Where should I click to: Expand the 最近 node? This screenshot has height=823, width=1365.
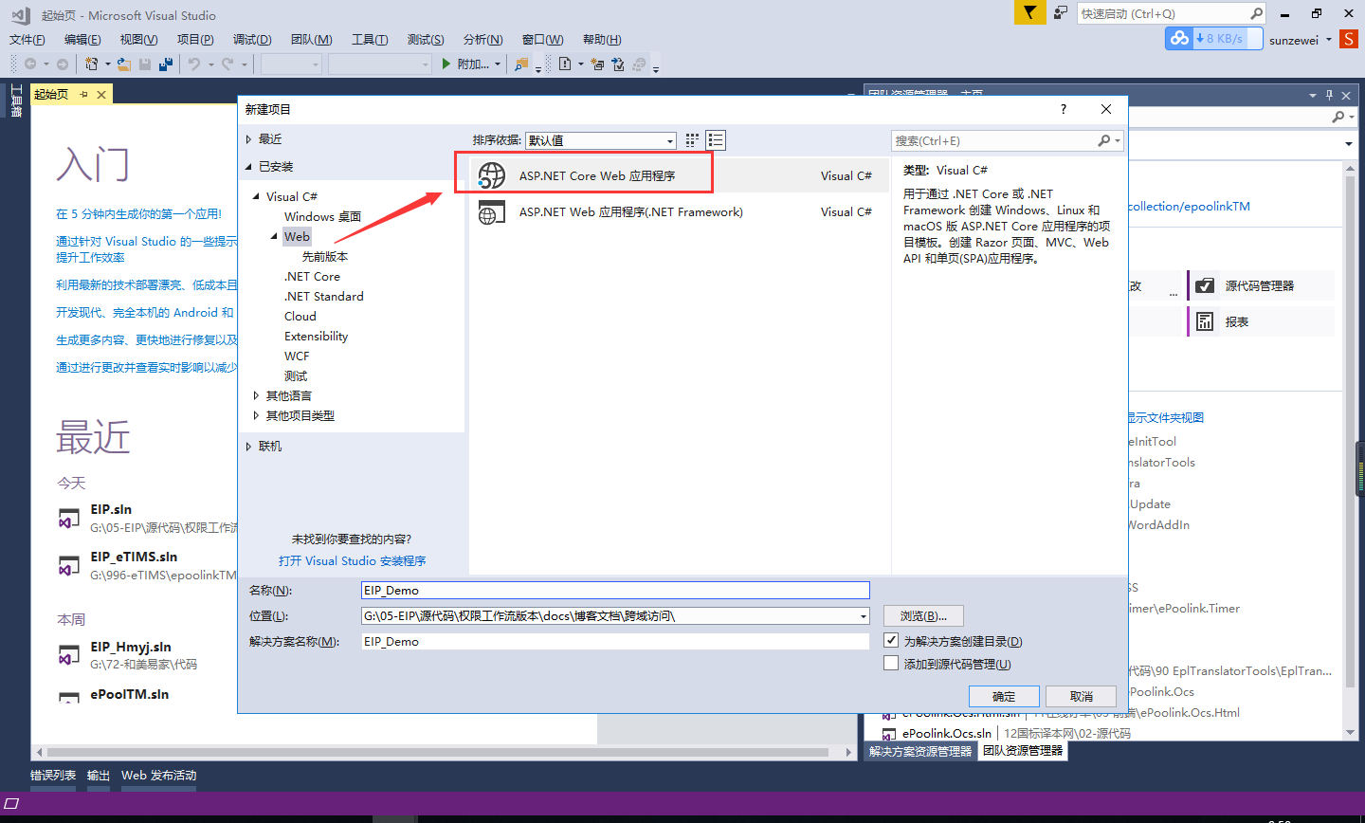pos(249,138)
